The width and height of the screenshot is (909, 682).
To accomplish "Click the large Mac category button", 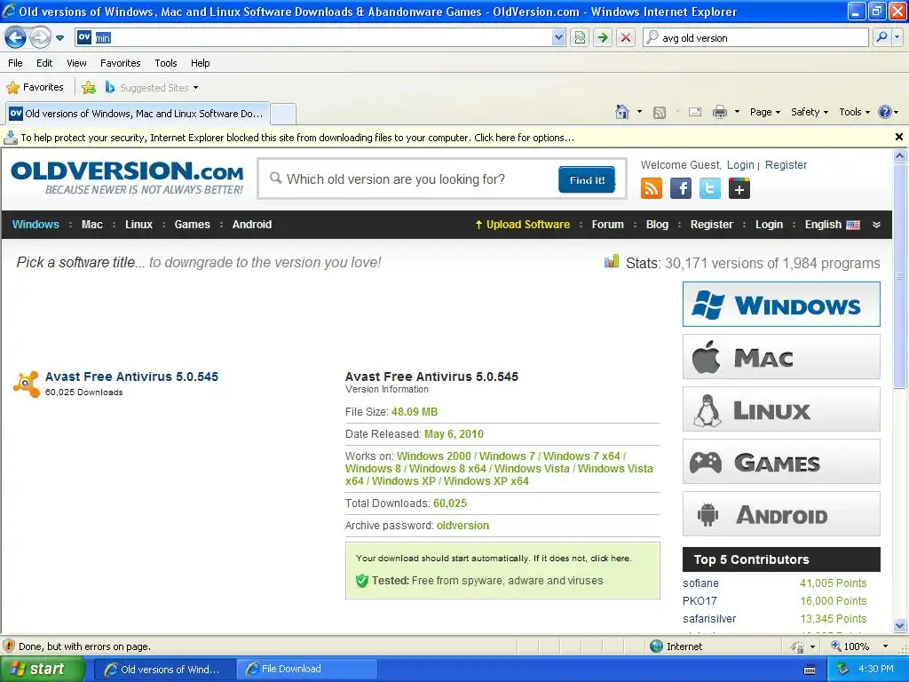I will (781, 357).
